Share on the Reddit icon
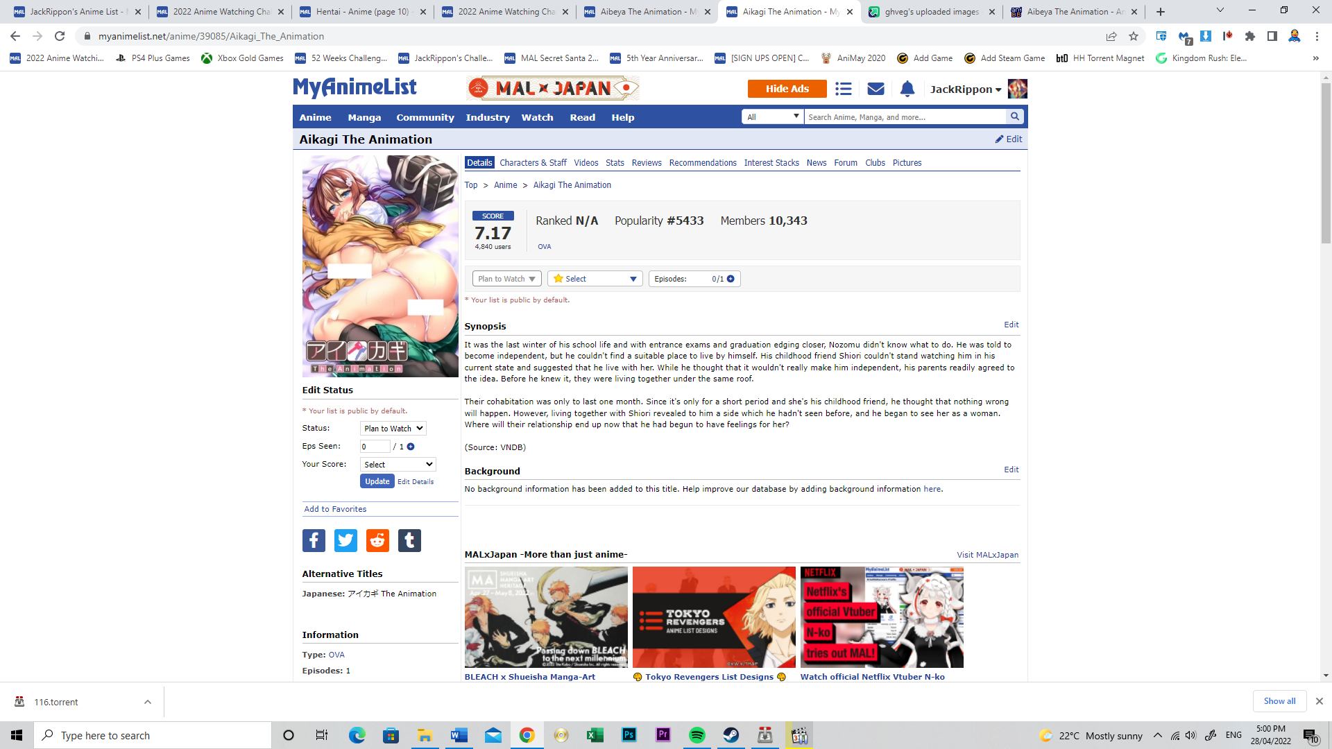The height and width of the screenshot is (749, 1332). (377, 540)
